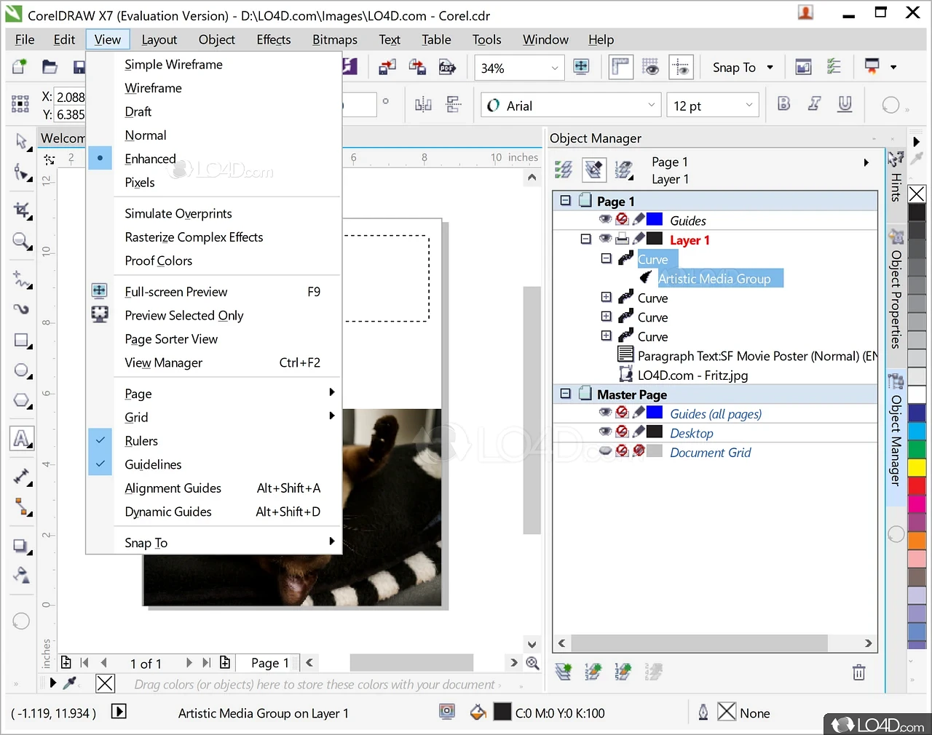Screen dimensions: 932x735
Task: Pick the red swatch in color palette
Action: click(x=917, y=485)
